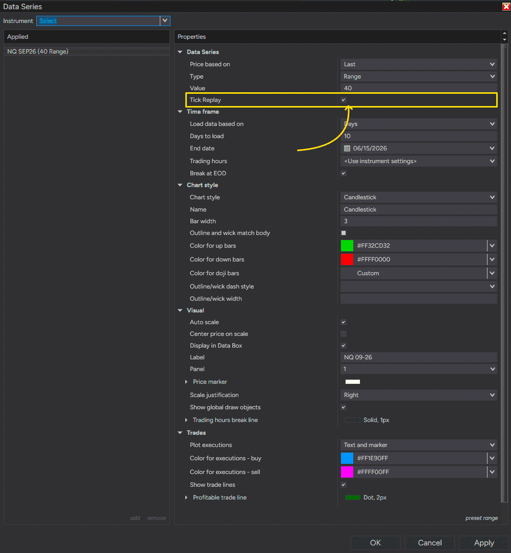
Task: Click the blue executions buy color swatch
Action: pos(347,458)
